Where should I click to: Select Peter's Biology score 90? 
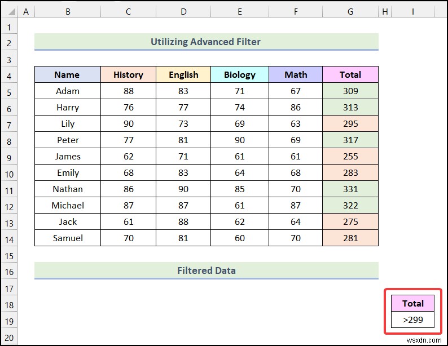tap(240, 140)
